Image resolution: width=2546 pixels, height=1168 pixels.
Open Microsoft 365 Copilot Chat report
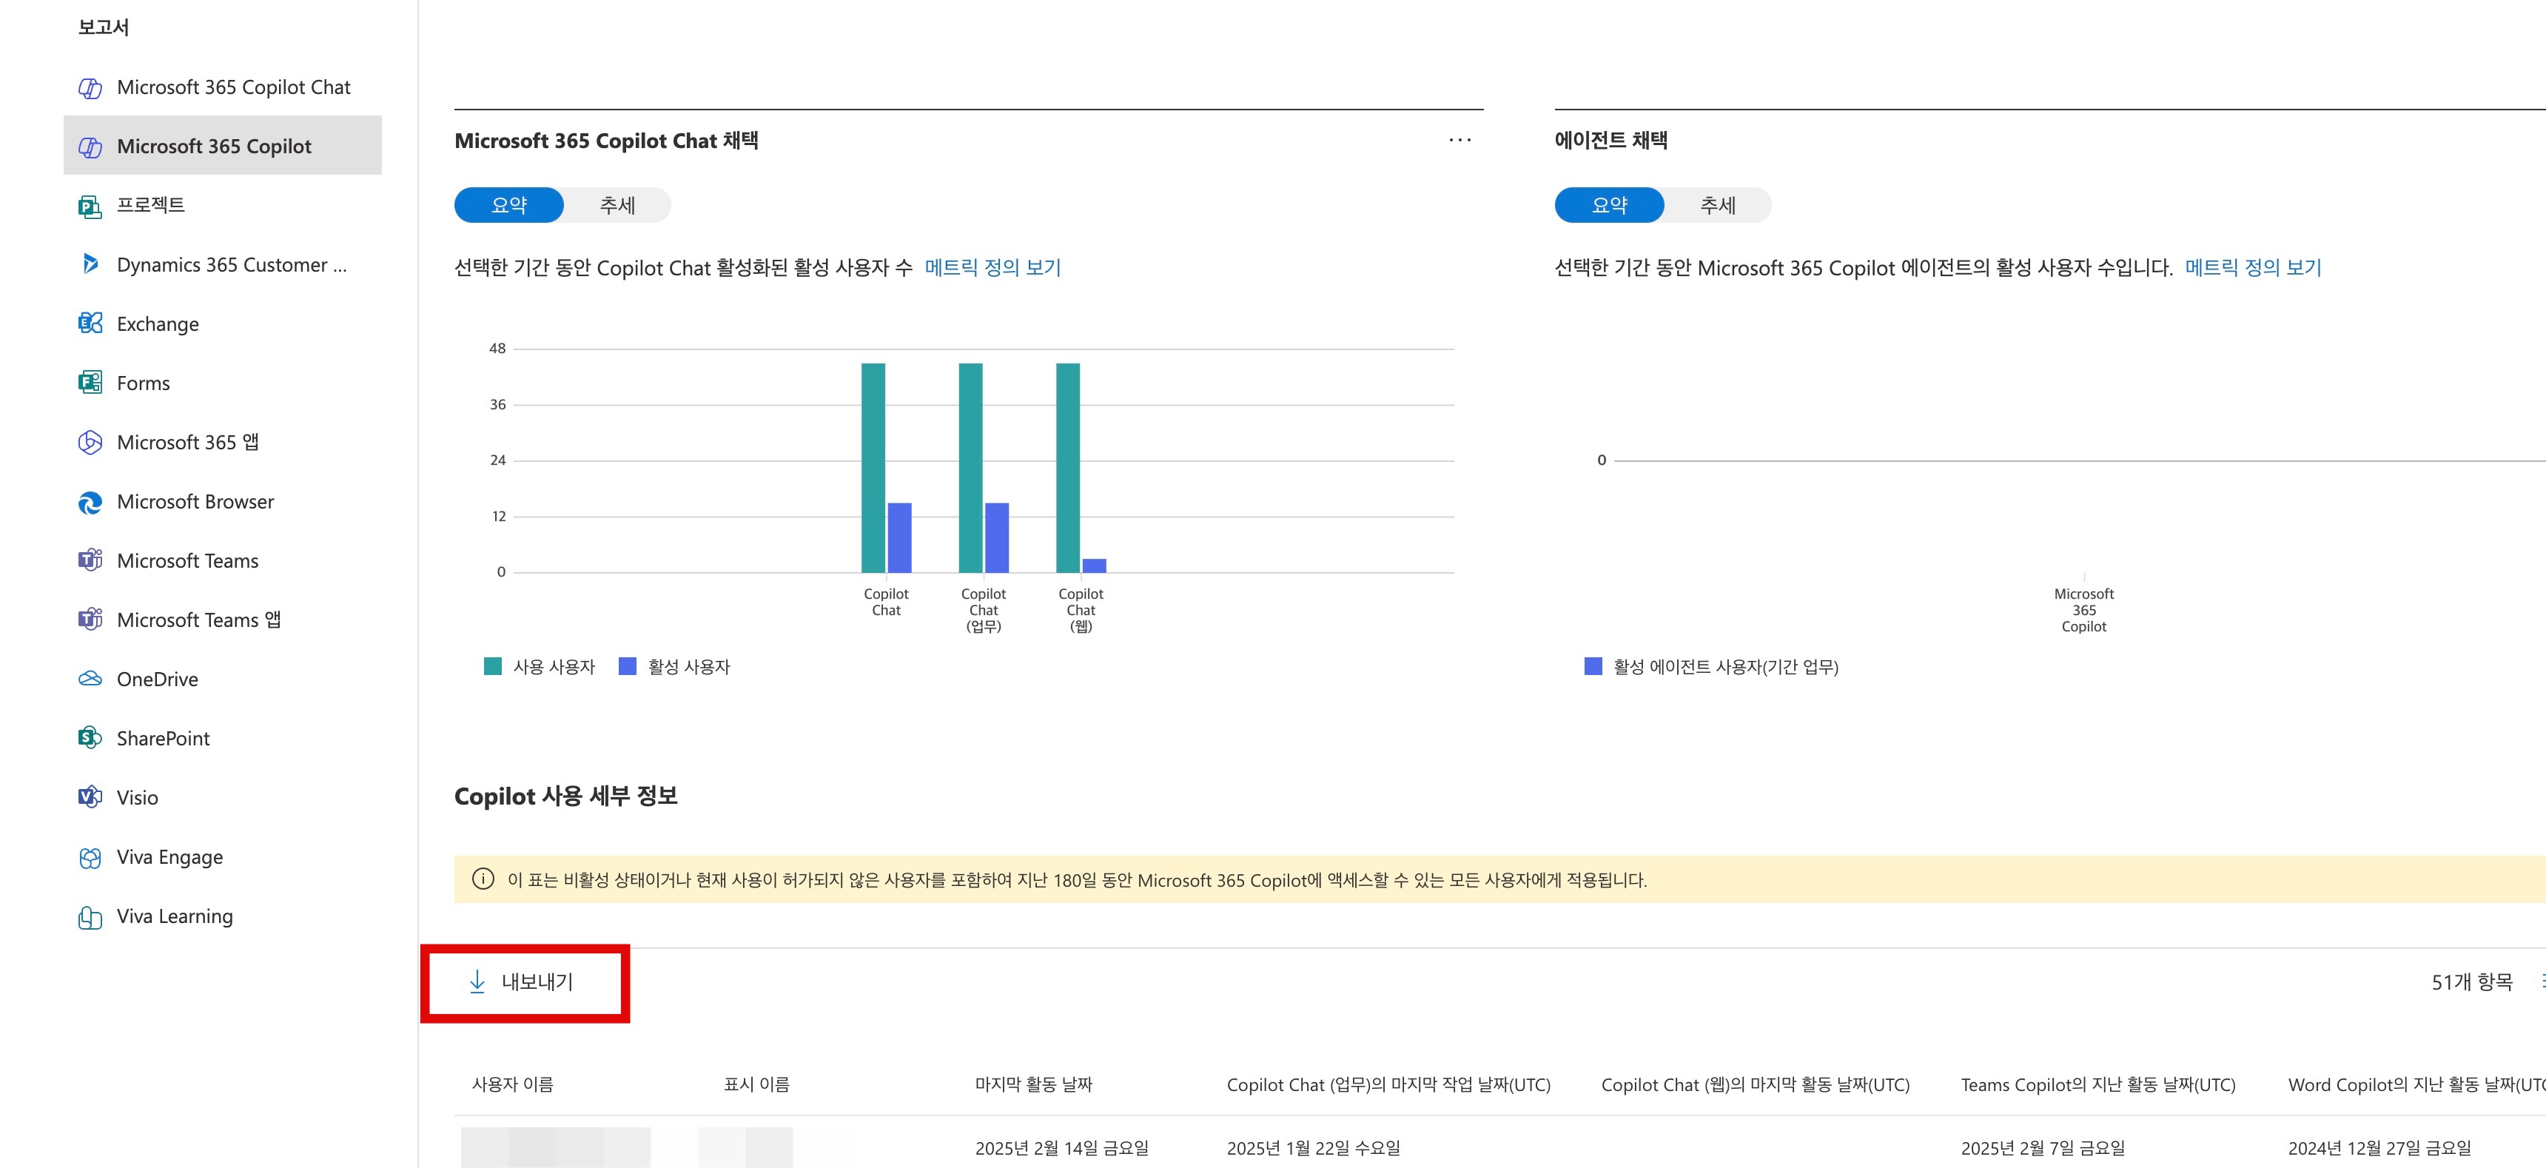(222, 88)
